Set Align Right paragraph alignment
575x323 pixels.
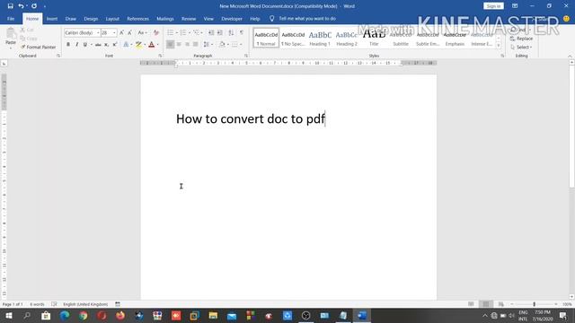coord(188,45)
